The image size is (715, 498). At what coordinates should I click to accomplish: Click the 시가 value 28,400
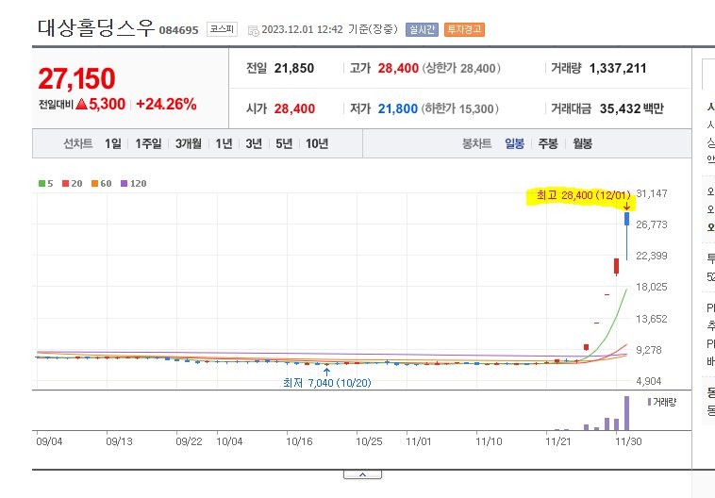(294, 108)
